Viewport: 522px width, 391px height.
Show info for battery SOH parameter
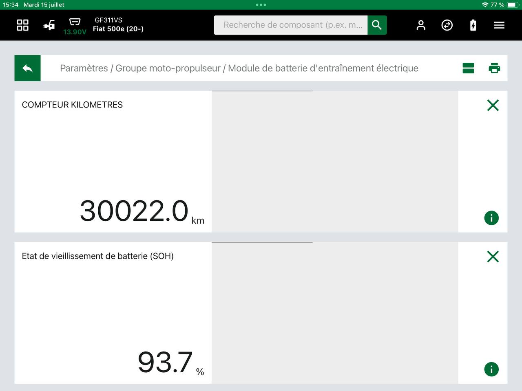tap(491, 369)
